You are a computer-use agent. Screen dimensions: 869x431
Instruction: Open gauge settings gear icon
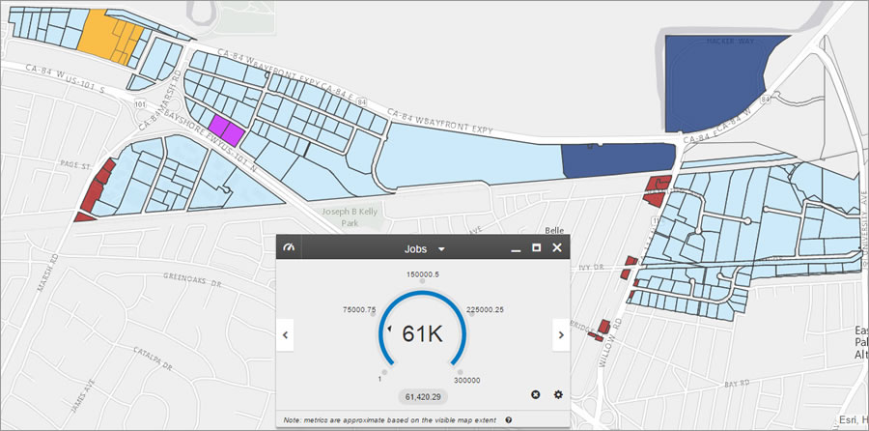(x=558, y=394)
